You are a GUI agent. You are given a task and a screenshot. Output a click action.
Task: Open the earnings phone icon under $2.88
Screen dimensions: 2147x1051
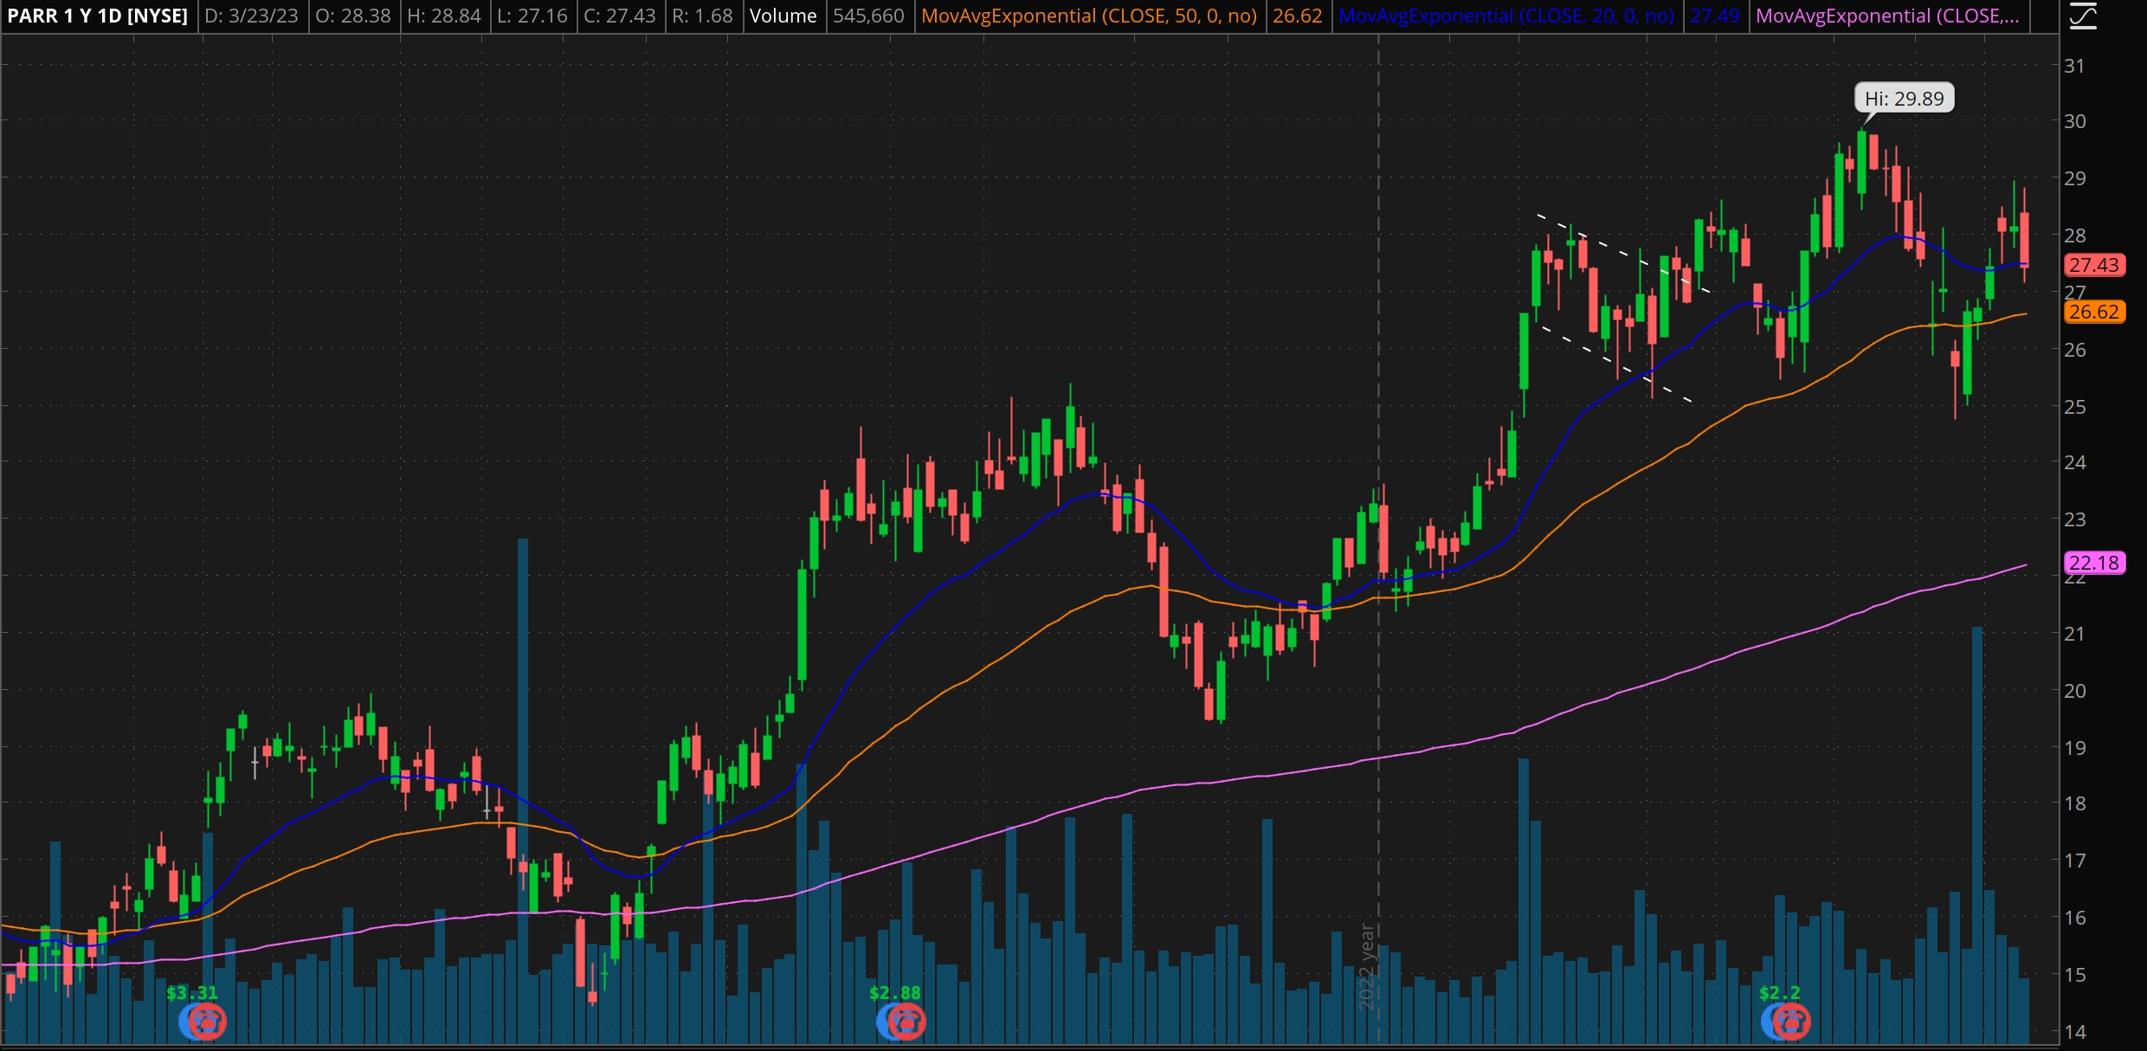pyautogui.click(x=906, y=1022)
